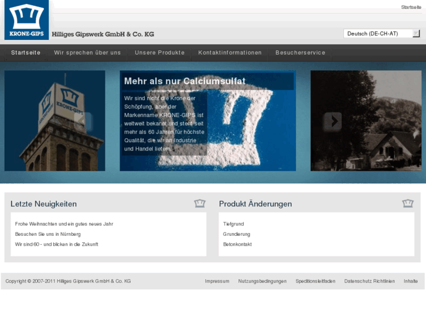426x319 pixels.
Task: Open news Wir sind 60 - und blicken in die Zukunft
Action: (x=56, y=244)
